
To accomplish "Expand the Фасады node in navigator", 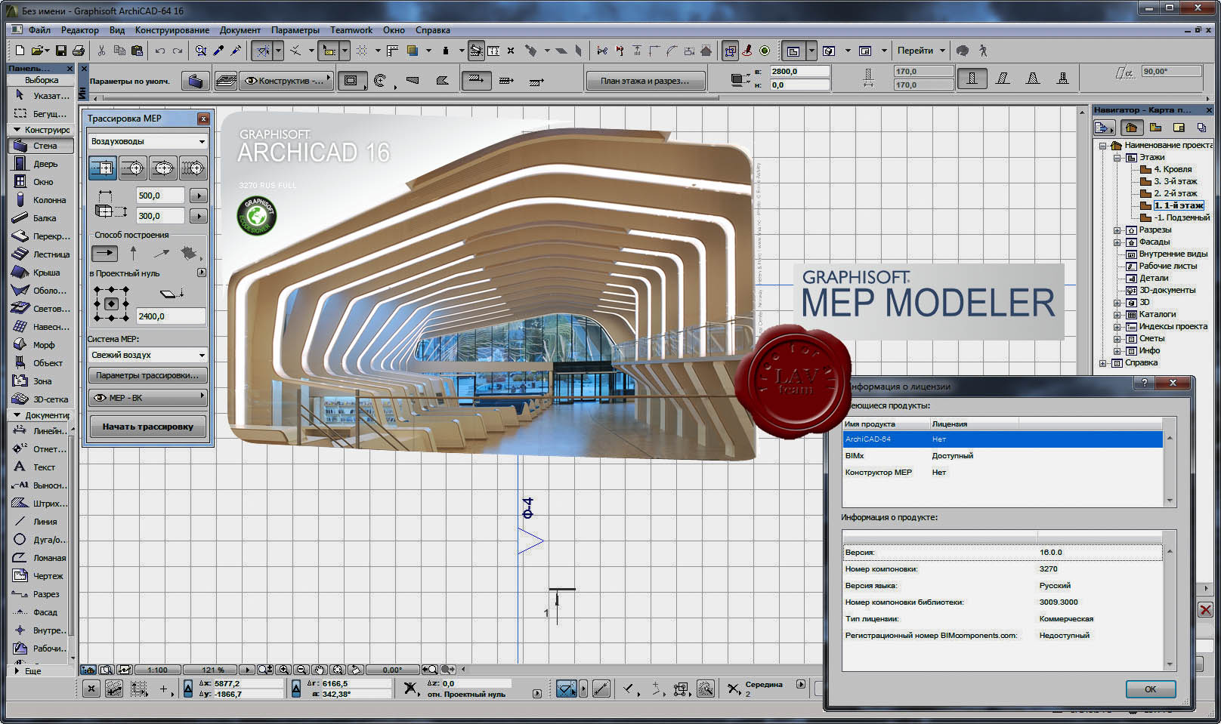I will (1117, 242).
